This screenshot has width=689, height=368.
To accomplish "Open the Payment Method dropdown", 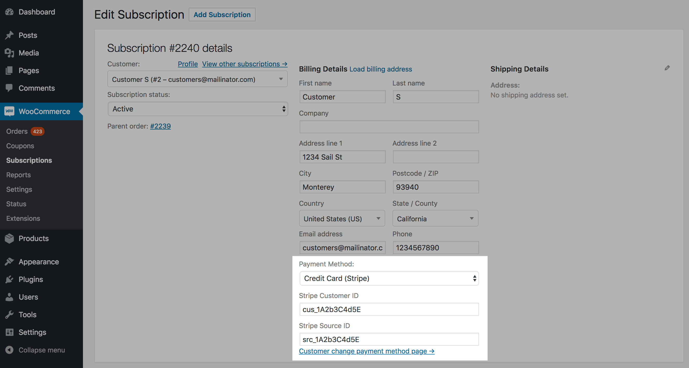I will point(389,278).
